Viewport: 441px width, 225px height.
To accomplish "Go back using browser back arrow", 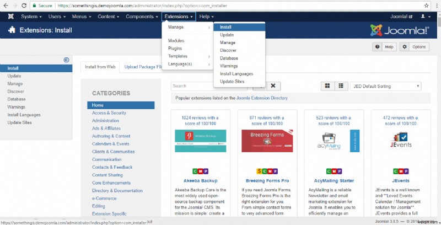I will (x=6, y=6).
